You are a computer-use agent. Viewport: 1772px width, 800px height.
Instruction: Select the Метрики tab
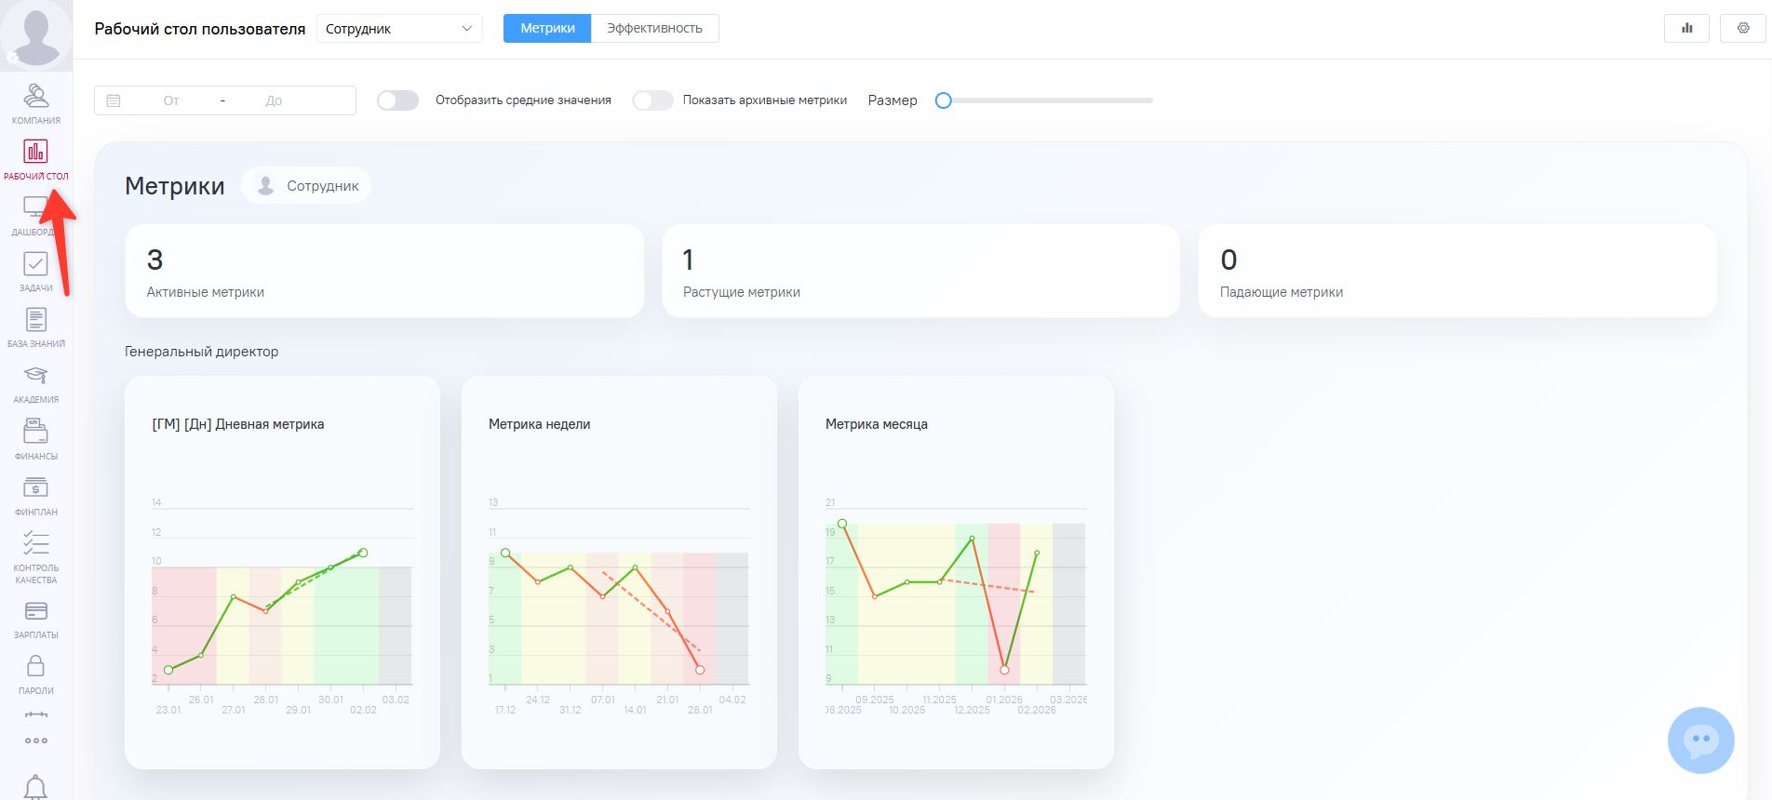pyautogui.click(x=547, y=29)
